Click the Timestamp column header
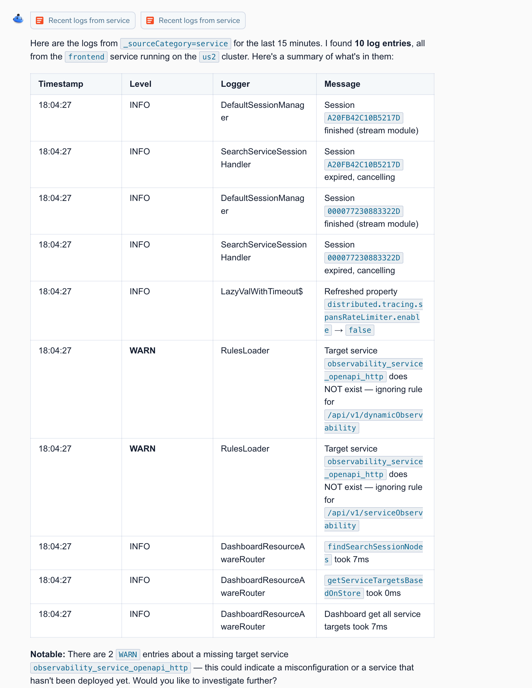The width and height of the screenshot is (532, 688). click(x=61, y=84)
